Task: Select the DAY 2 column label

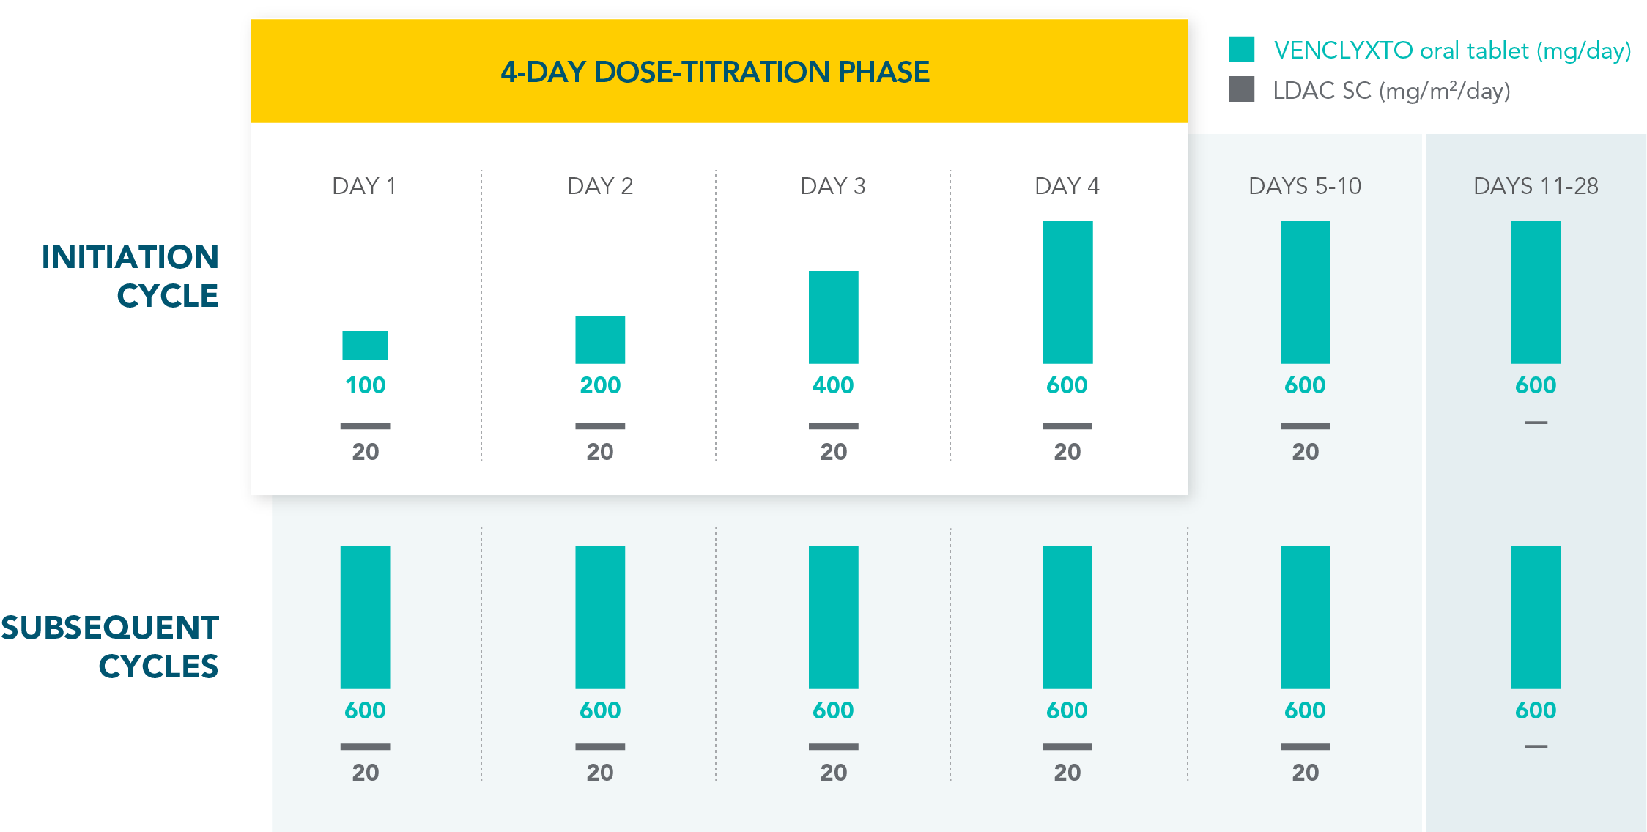Action: (600, 186)
